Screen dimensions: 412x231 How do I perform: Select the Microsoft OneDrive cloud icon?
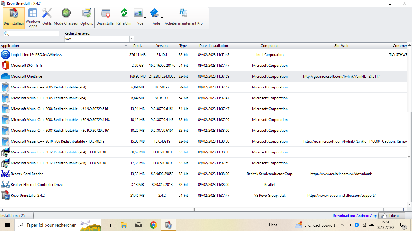5,76
